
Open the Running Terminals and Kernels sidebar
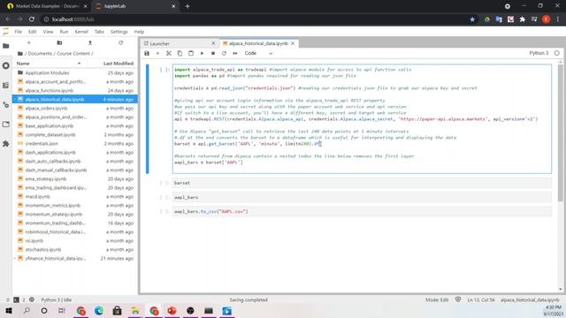pyautogui.click(x=6, y=65)
